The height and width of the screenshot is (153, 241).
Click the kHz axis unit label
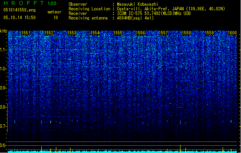[x=3, y=31]
